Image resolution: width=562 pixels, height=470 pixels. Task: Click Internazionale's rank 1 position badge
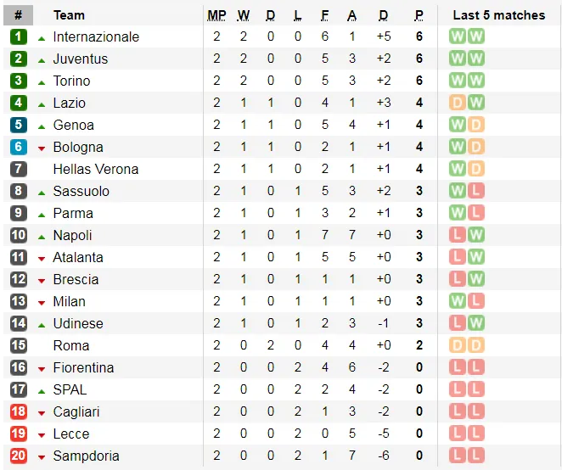19,36
